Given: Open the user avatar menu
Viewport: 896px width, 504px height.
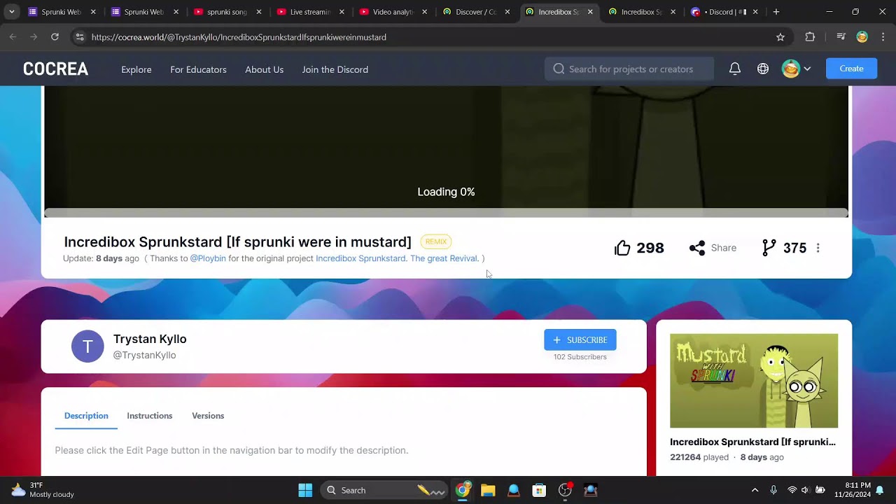Looking at the screenshot, I should tap(796, 69).
